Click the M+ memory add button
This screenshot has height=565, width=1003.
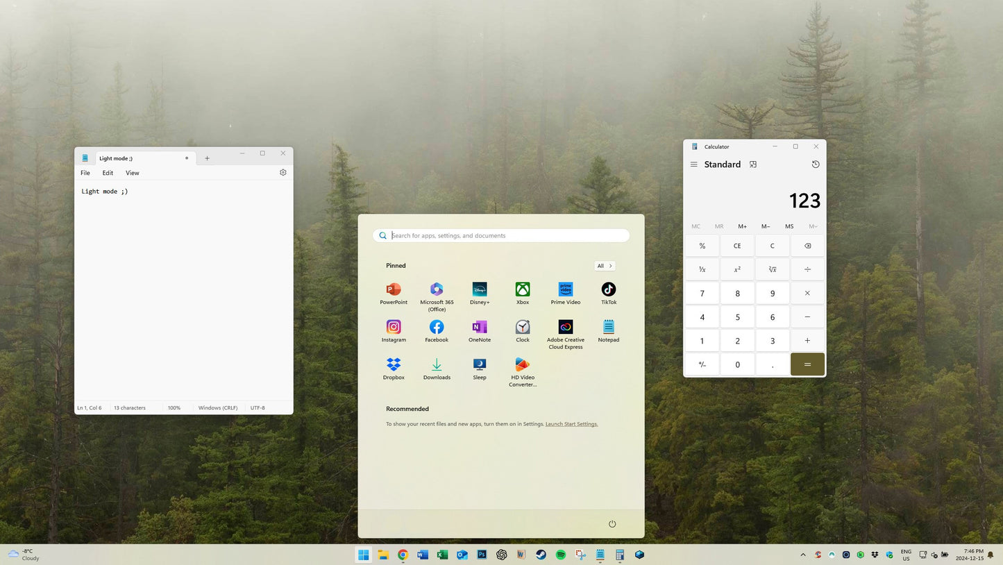743,226
